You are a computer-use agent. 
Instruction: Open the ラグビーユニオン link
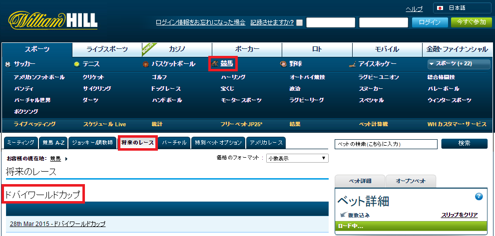click(379, 77)
